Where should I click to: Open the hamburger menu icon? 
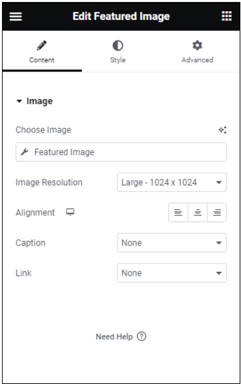[16, 16]
